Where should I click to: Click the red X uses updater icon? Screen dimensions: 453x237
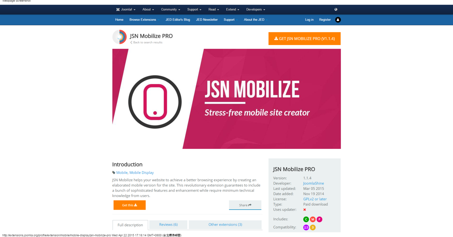(x=305, y=210)
